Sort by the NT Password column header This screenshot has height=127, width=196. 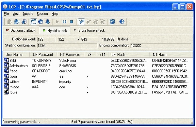coord(71,55)
